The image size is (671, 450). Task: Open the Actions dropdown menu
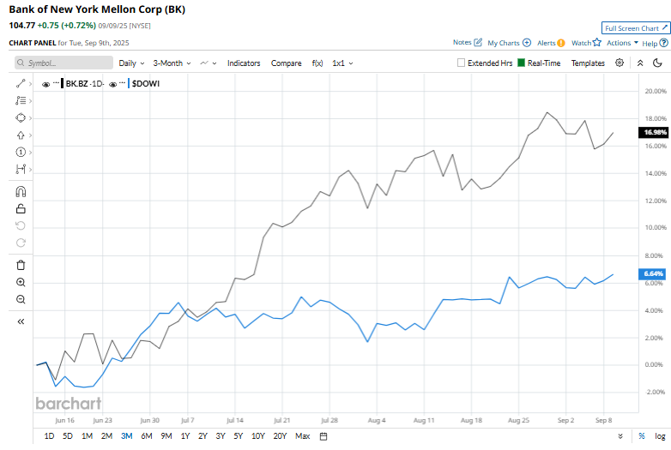pyautogui.click(x=622, y=43)
